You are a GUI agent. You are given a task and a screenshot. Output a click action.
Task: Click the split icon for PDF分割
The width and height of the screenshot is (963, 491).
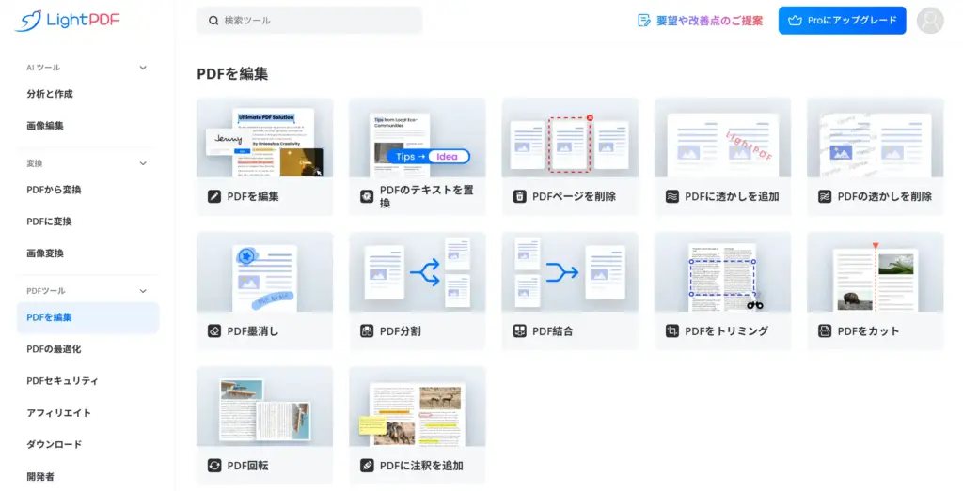click(367, 331)
